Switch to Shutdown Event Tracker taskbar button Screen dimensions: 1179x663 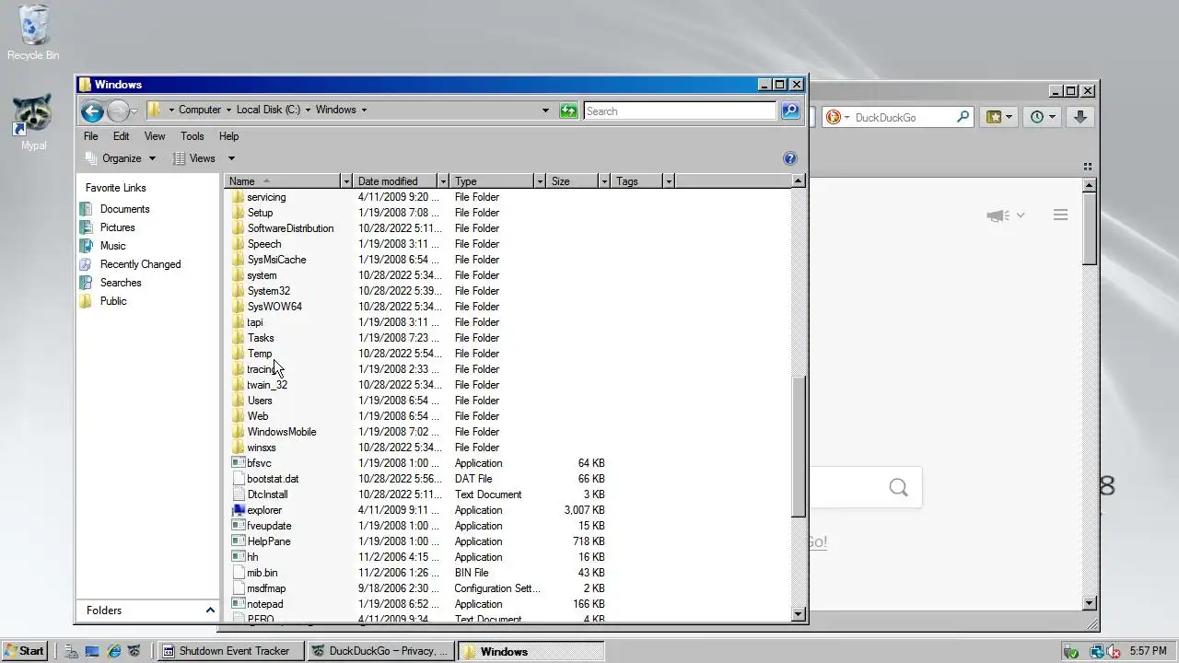[x=230, y=651]
